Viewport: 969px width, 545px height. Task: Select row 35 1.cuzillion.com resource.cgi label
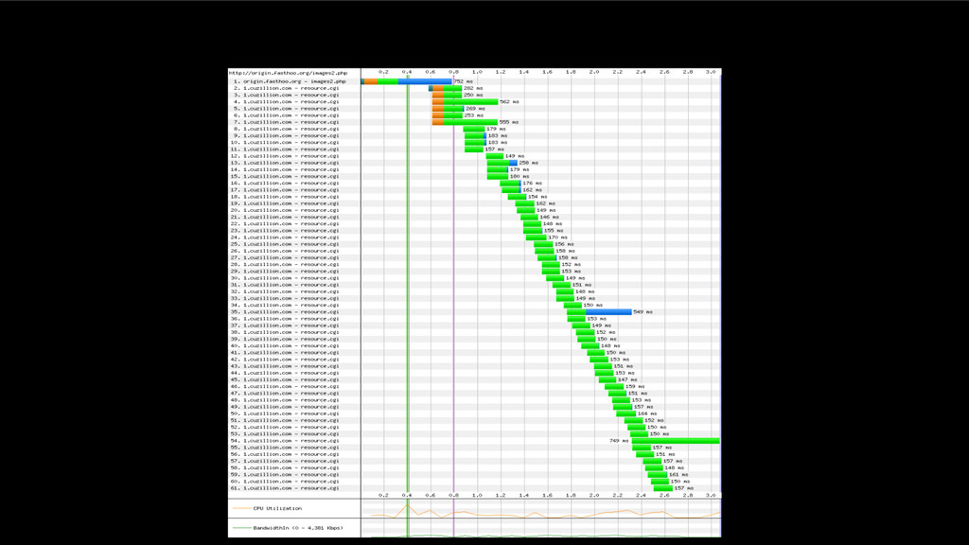pos(286,312)
